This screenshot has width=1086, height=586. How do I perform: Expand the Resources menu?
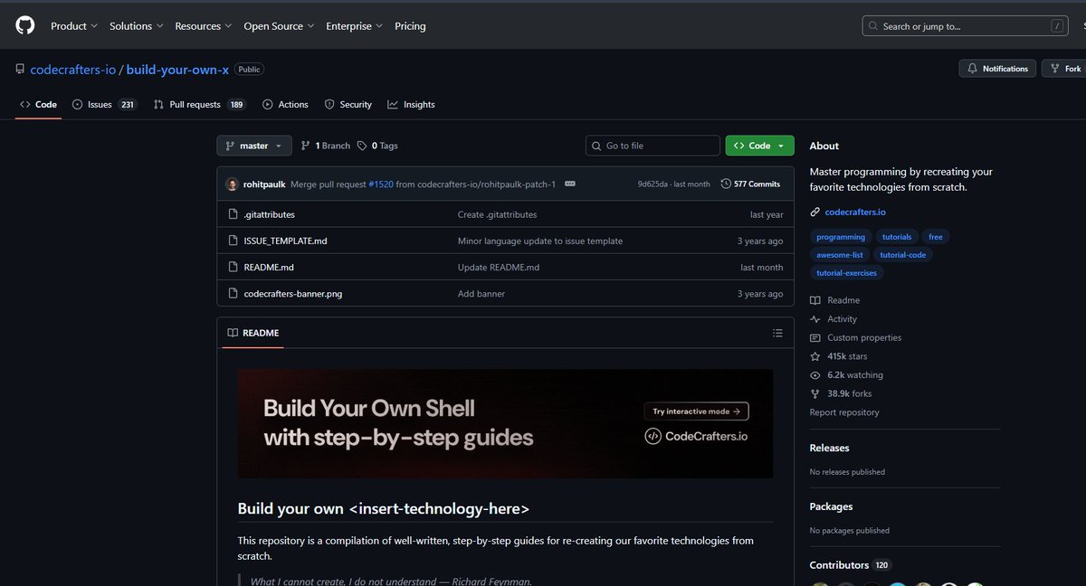point(204,26)
